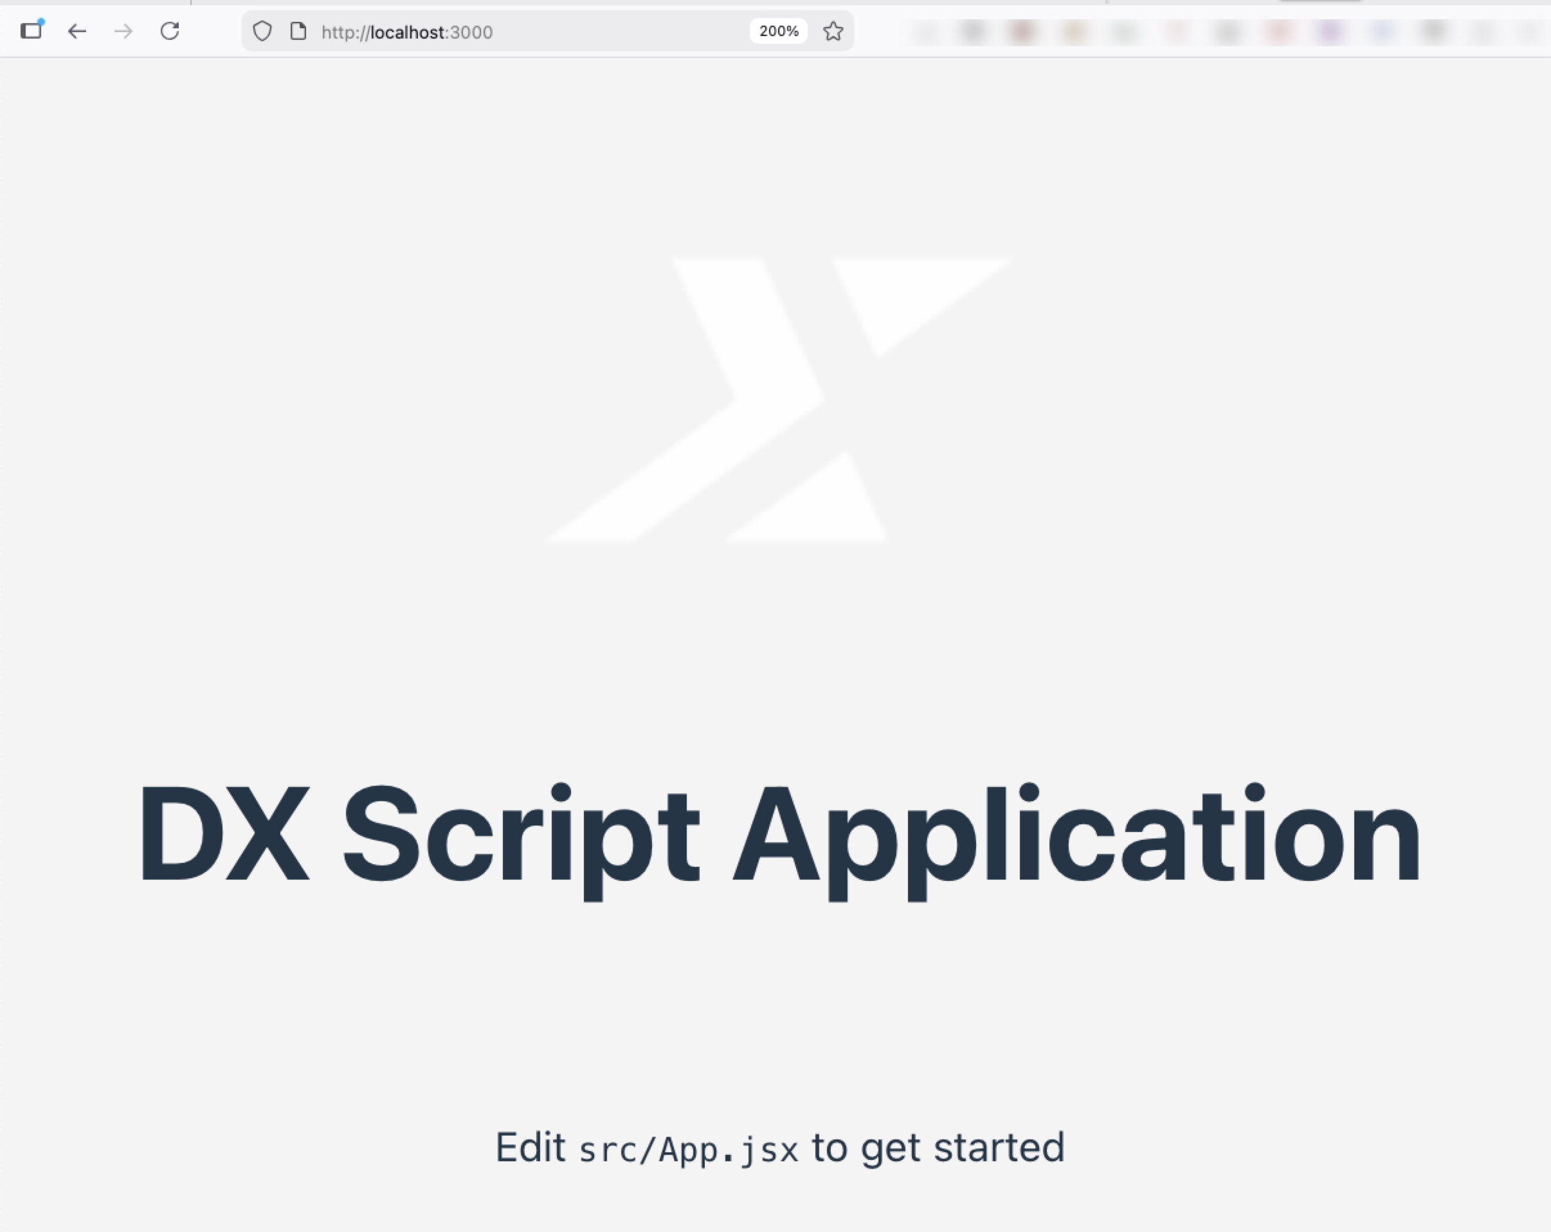Open site information via the page icon

297,31
